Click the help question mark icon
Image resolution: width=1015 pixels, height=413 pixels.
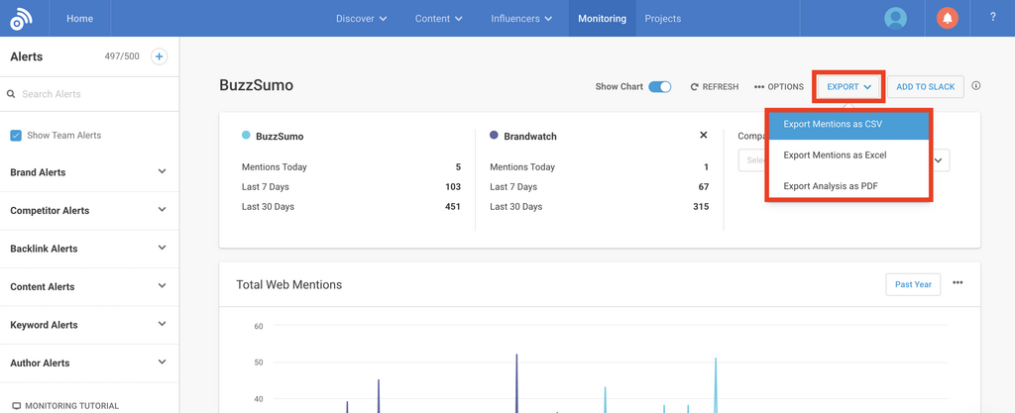[992, 18]
